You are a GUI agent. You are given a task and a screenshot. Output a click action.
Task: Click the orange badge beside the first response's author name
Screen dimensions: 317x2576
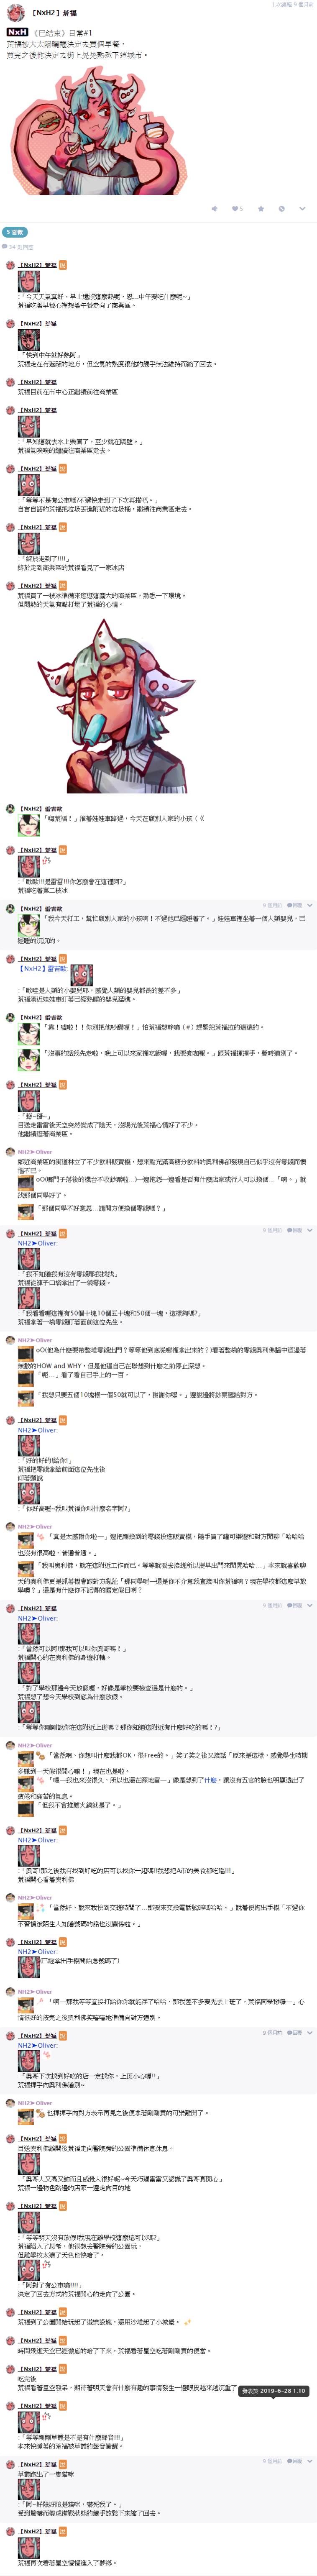tap(62, 265)
